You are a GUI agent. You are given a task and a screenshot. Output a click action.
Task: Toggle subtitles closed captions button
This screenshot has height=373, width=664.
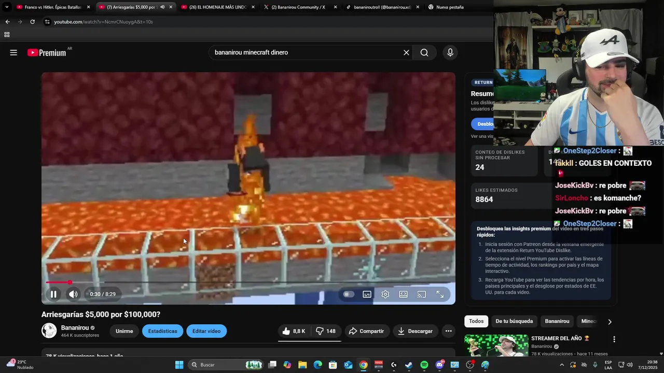click(367, 294)
